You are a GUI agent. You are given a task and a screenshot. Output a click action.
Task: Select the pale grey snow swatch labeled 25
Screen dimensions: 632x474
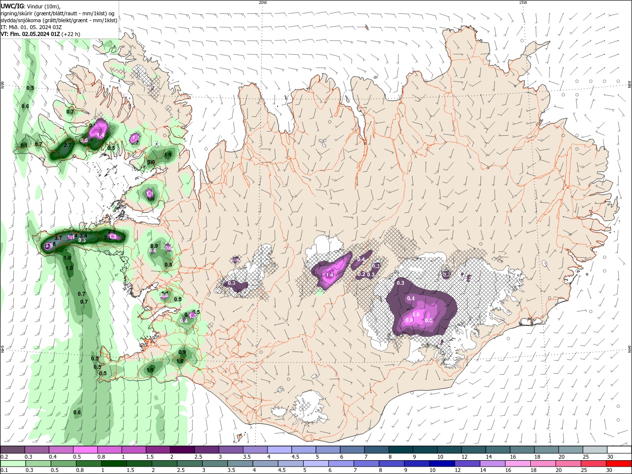pos(595,450)
